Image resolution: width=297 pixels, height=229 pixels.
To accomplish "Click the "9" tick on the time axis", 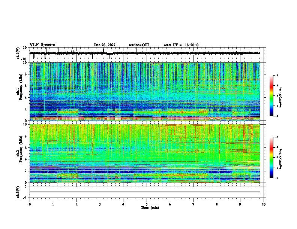I will (x=240, y=204).
